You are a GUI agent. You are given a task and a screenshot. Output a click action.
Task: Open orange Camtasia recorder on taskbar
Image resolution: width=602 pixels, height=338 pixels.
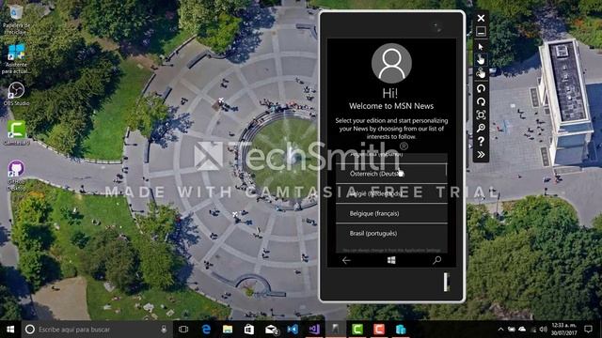point(379,330)
